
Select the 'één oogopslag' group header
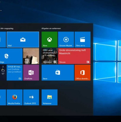(7, 28)
